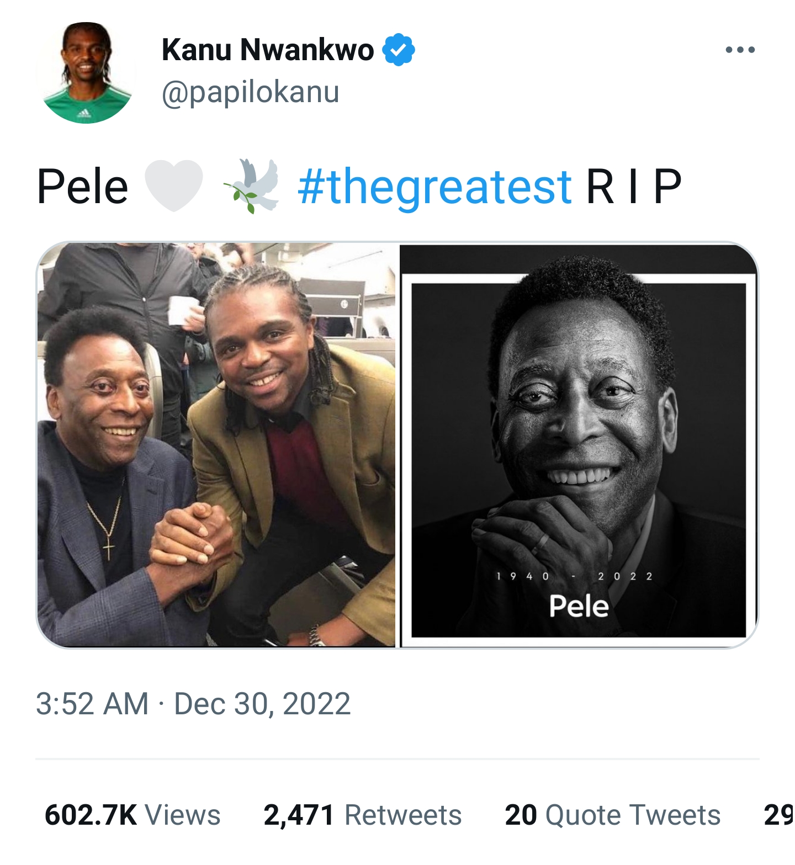Click the white heart emoji
795x865 pixels.
point(173,185)
